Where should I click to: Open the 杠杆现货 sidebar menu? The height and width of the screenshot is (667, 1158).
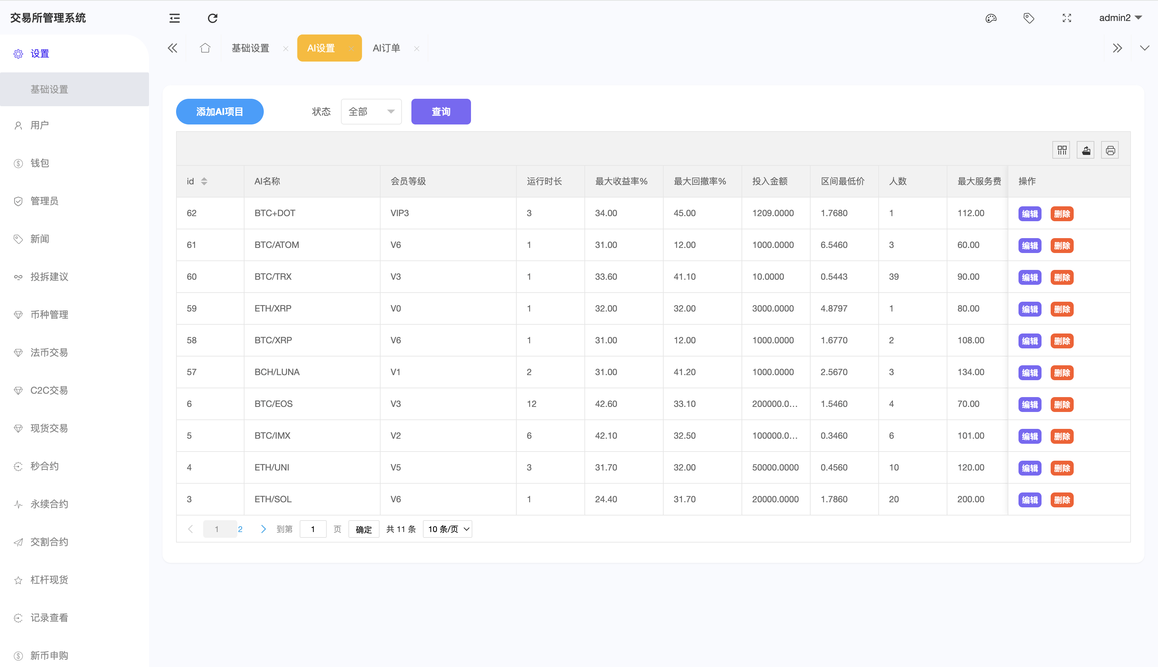[x=74, y=580]
